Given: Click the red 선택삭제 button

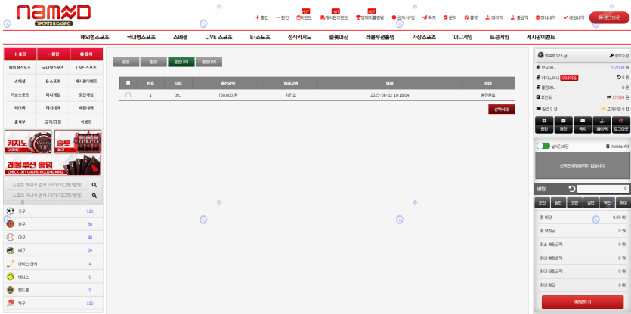Looking at the screenshot, I should pos(501,109).
